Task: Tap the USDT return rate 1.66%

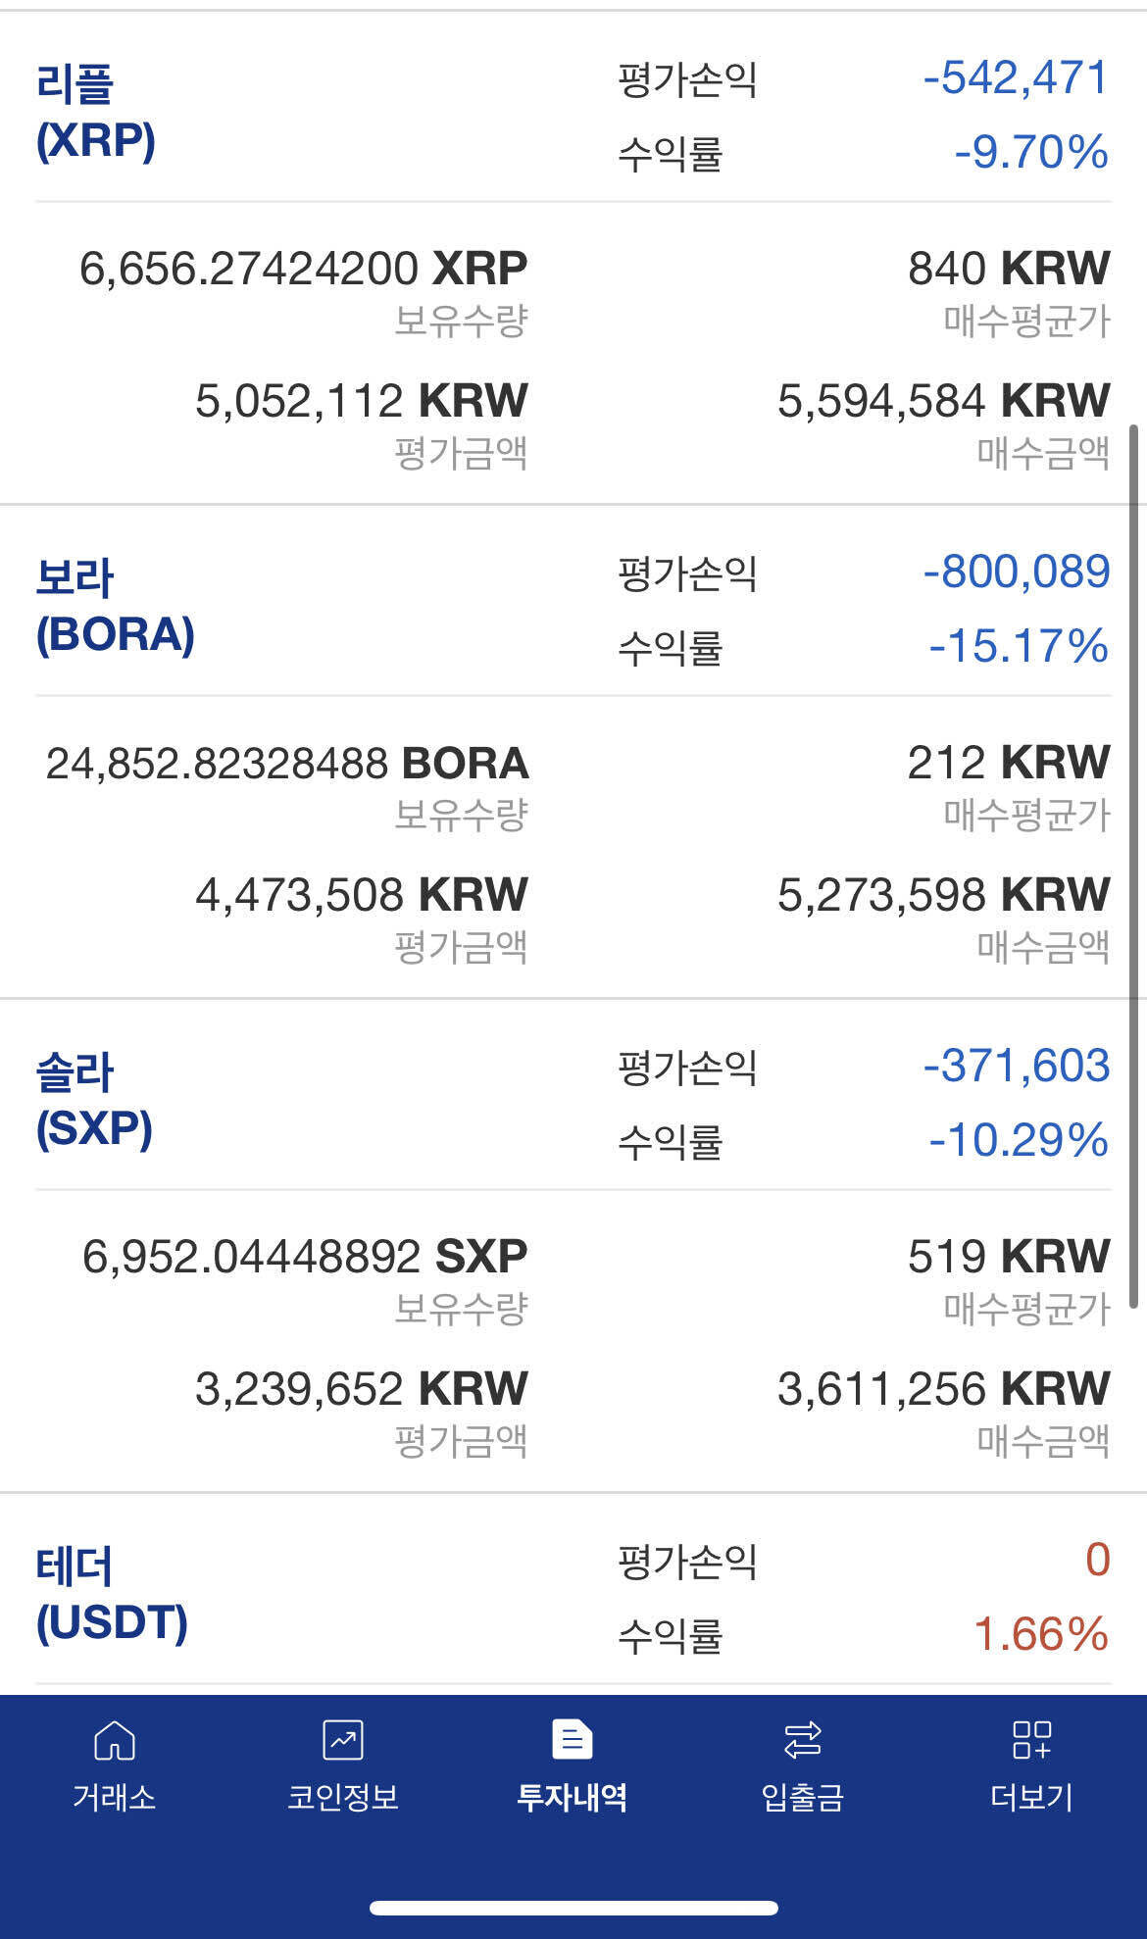Action: (x=1040, y=1635)
